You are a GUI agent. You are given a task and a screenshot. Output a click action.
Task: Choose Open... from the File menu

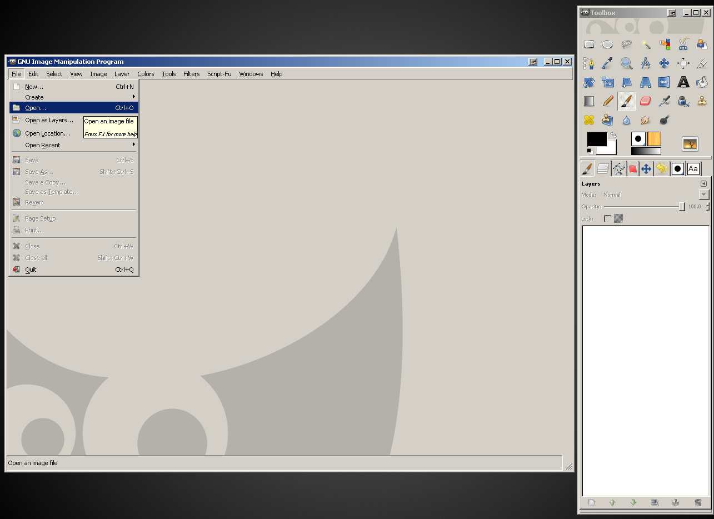coord(74,108)
